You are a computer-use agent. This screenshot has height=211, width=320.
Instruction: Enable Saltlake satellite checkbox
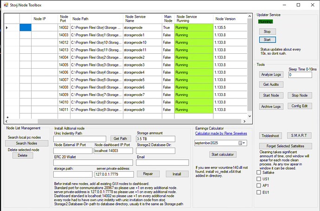click(x=259, y=173)
